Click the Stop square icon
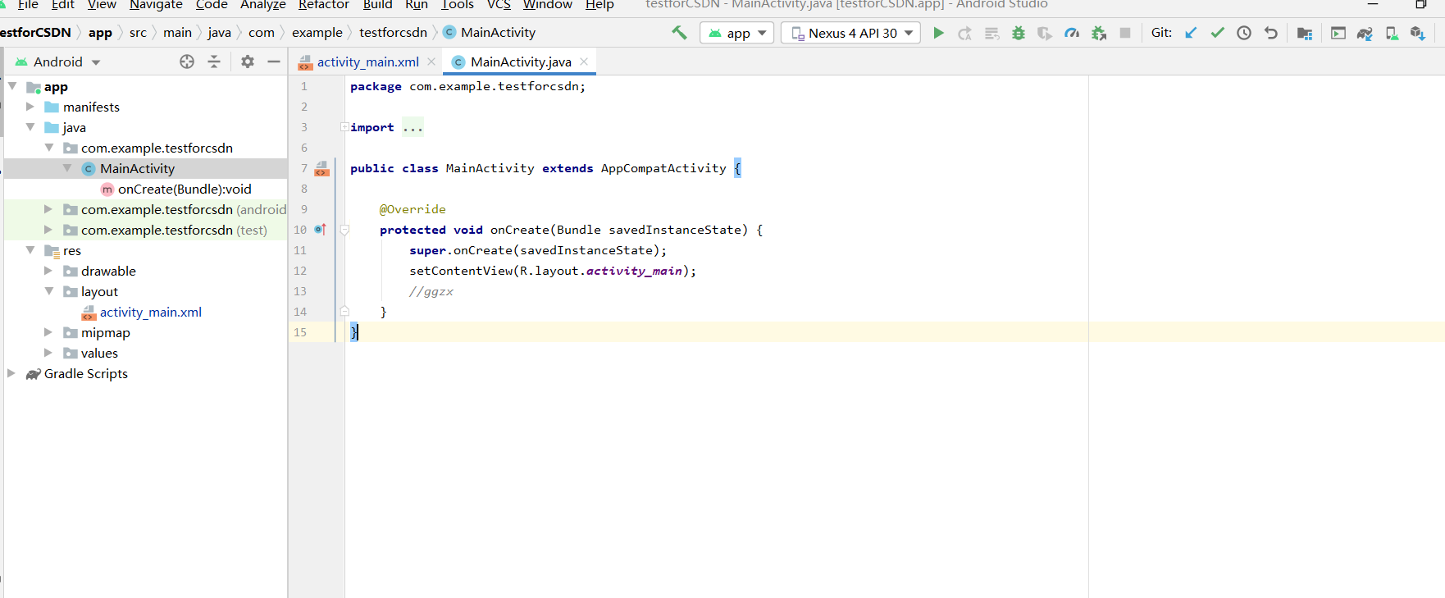 pyautogui.click(x=1125, y=33)
